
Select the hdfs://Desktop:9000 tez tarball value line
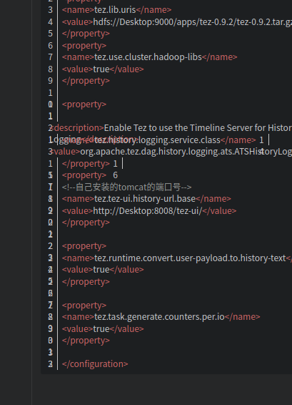pyautogui.click(x=177, y=22)
